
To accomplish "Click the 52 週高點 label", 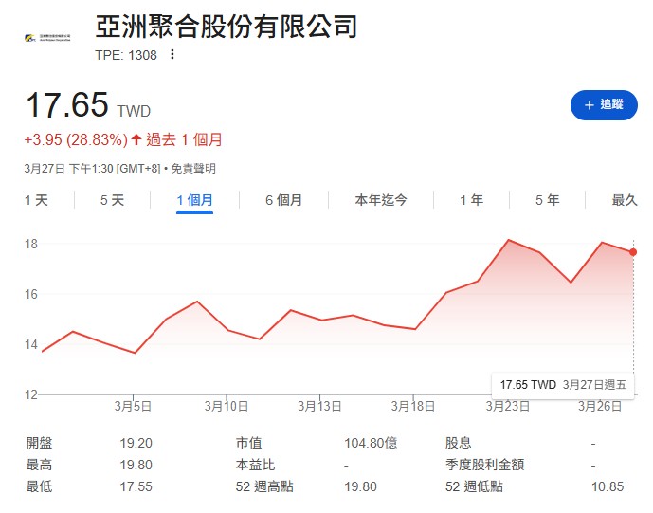I will (264, 486).
